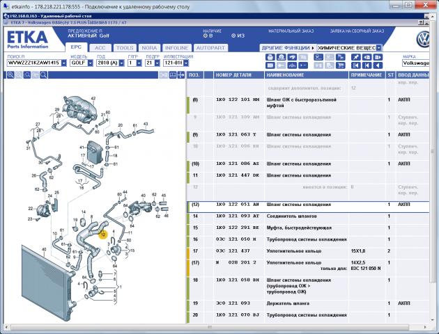Click the car-with-list icon in the toolbar

(x=318, y=57)
